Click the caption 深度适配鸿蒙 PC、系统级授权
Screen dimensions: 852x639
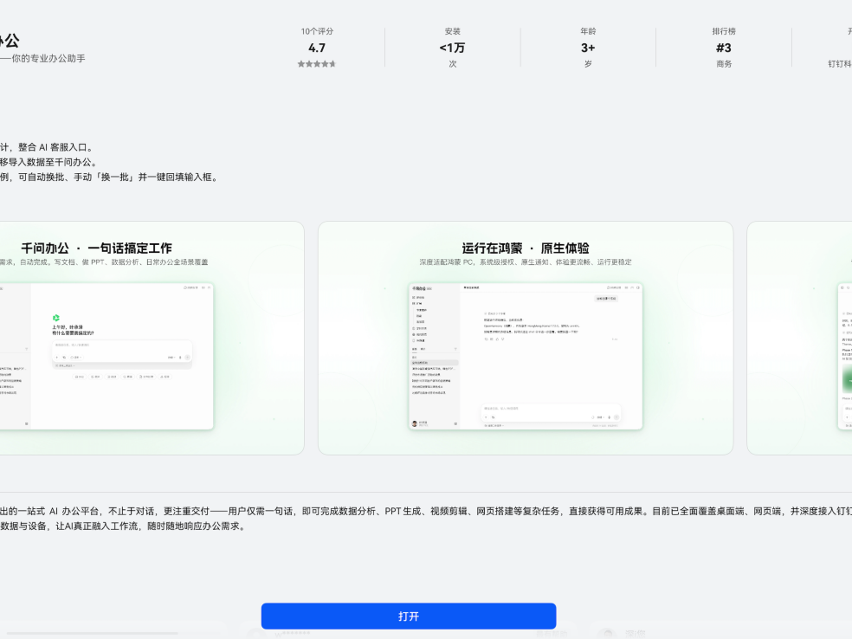tap(526, 261)
